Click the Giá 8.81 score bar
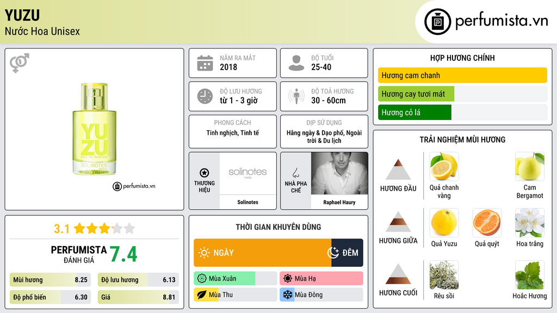The image size is (557, 313). point(138,297)
